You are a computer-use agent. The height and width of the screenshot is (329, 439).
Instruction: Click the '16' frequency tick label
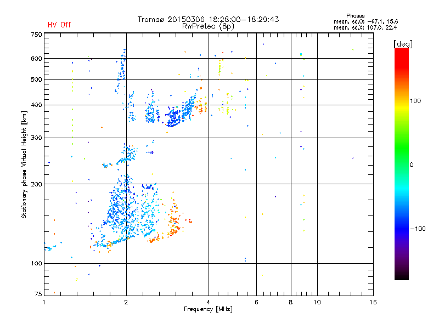pos(373,302)
